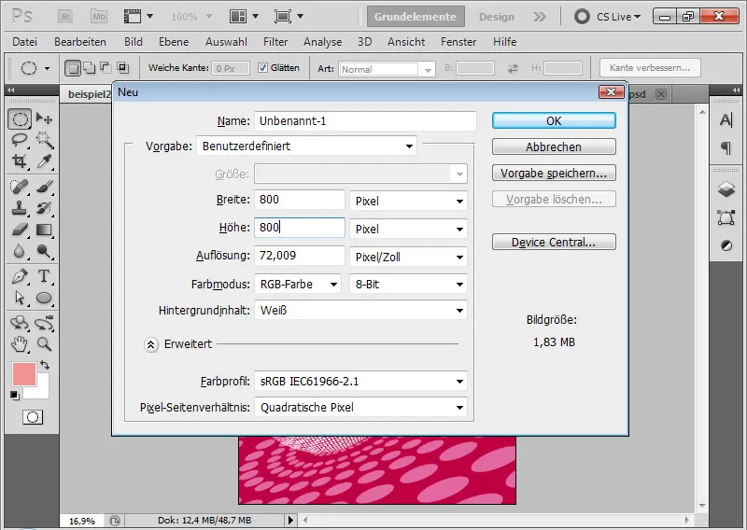The height and width of the screenshot is (530, 747).
Task: Select the Elliptical Marquee tool
Action: pyautogui.click(x=20, y=119)
